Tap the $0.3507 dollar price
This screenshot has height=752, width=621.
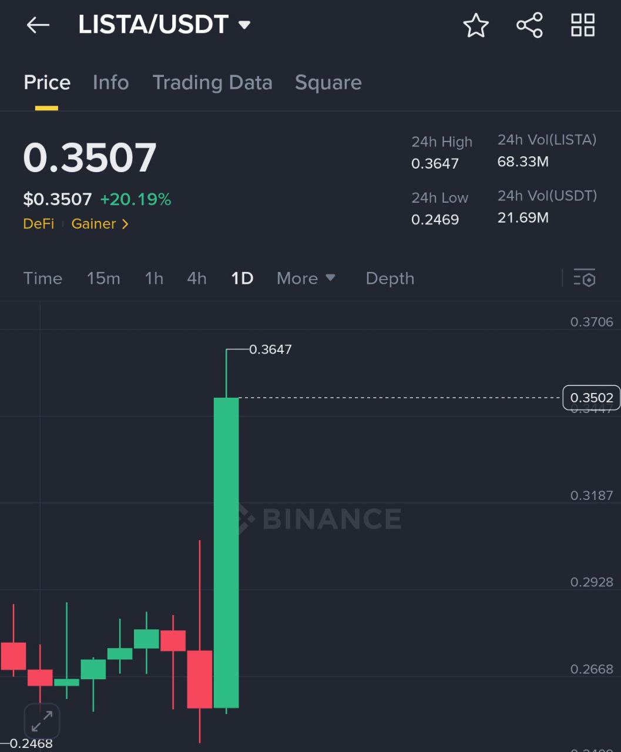(x=58, y=199)
